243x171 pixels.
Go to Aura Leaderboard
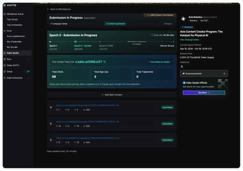(16, 36)
